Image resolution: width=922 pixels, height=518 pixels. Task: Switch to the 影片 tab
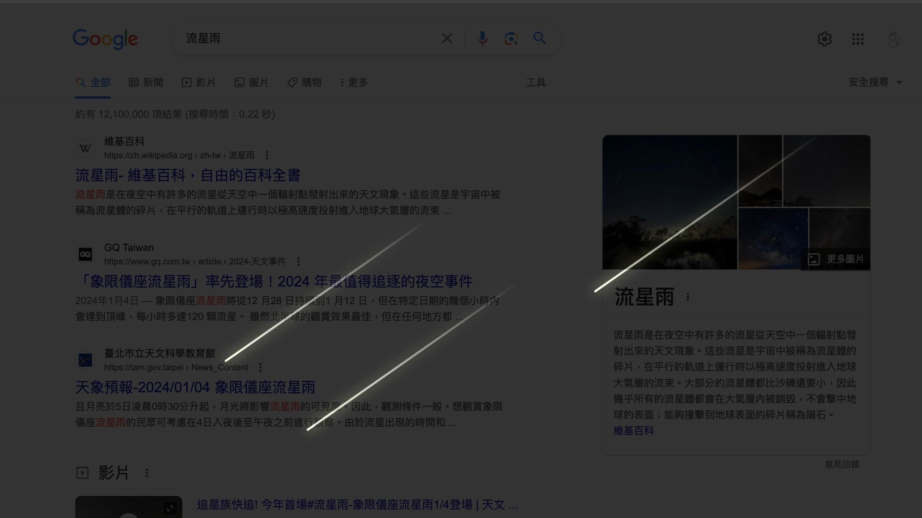(199, 82)
